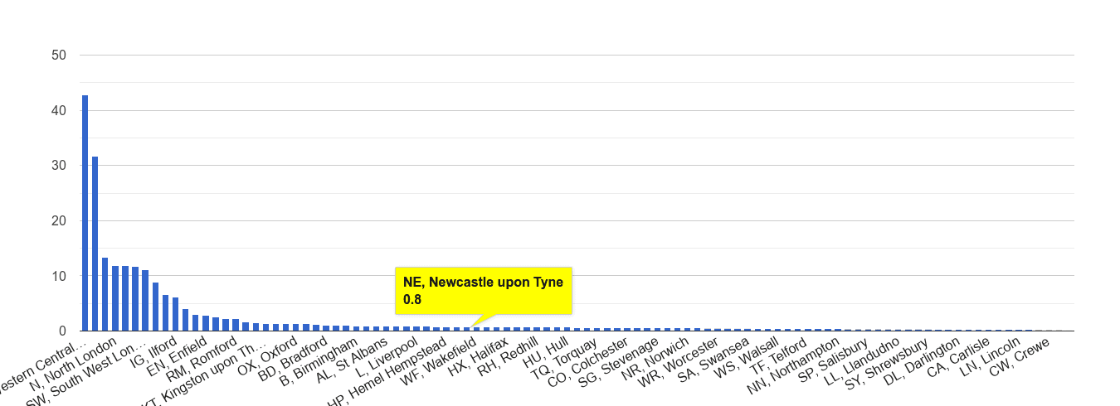Click the 'DL, Darlington' axis label

pyautogui.click(x=923, y=360)
